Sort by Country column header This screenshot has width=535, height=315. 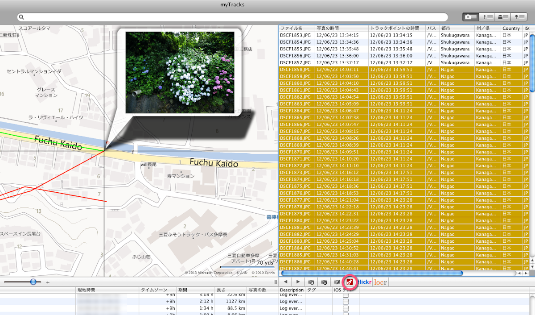click(511, 28)
